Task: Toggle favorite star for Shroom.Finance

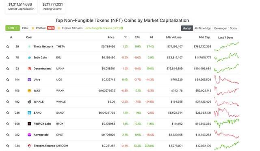Action: [x=8, y=146]
